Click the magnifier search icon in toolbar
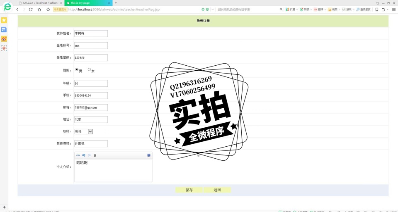This screenshot has height=212, width=398. 281,10
